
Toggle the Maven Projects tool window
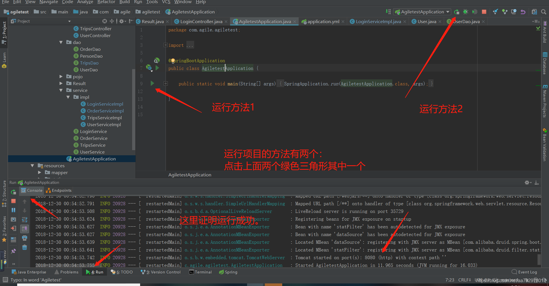pyautogui.click(x=545, y=101)
